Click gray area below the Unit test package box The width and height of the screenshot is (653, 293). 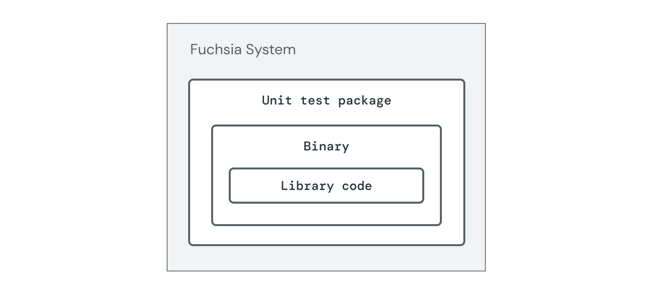point(326,258)
